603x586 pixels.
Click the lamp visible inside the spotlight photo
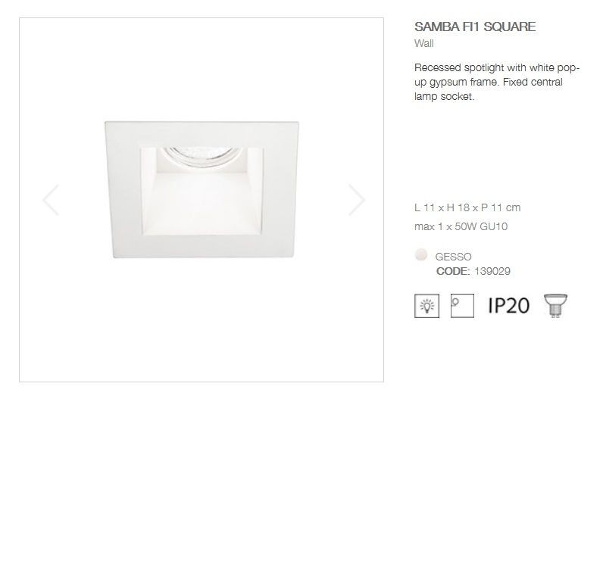(x=201, y=157)
